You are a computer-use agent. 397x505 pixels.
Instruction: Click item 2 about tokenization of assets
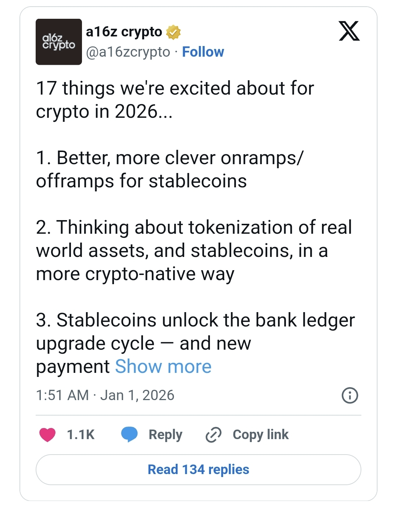coord(194,250)
